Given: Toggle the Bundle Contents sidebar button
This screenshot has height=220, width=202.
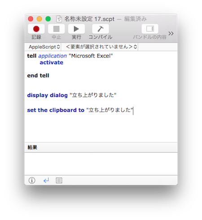Looking at the screenshot, I should tap(150, 29).
